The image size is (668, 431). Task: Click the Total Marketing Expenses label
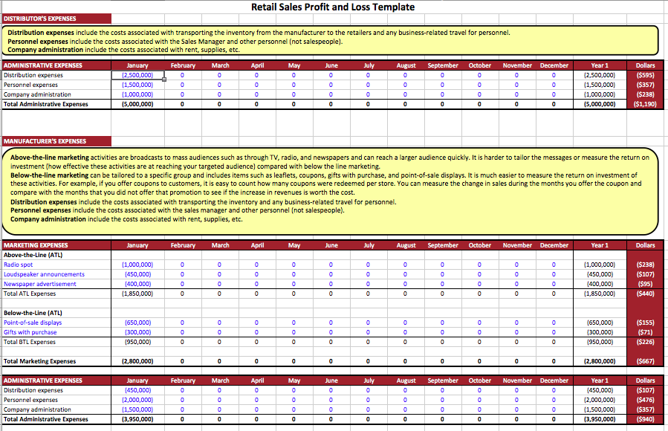tap(39, 361)
